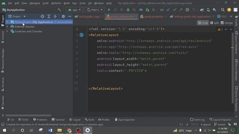Show Git history clock icon
The image size is (239, 134).
(x=187, y=10)
